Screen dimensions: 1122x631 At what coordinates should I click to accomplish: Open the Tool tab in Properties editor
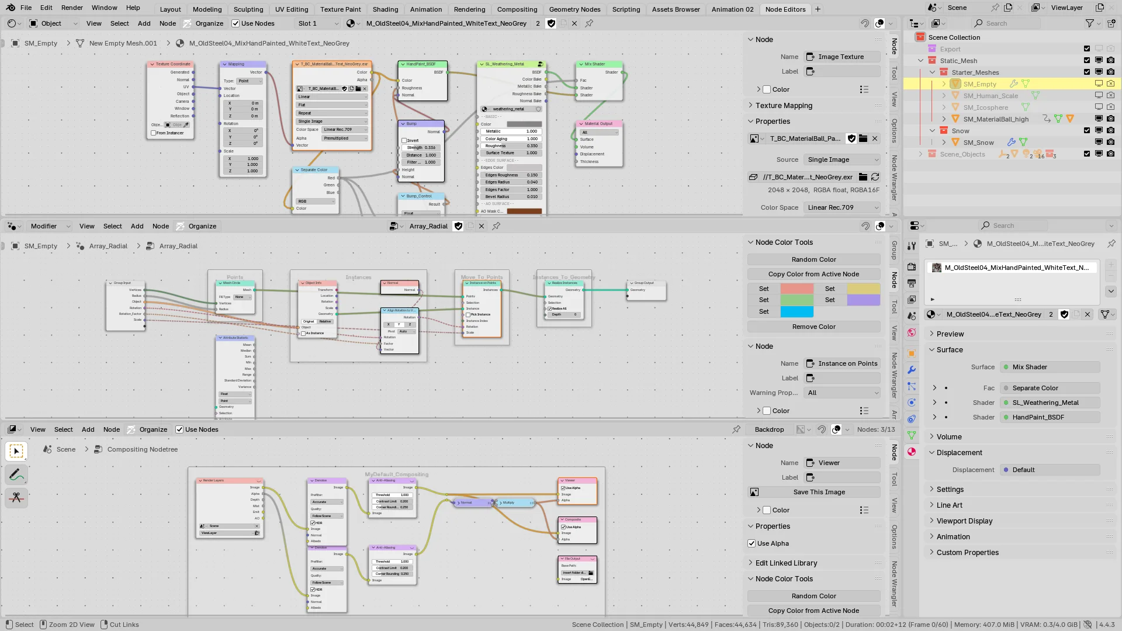click(912, 246)
